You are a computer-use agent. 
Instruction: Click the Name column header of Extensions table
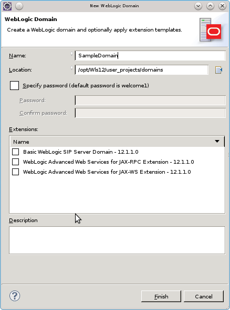pos(117,142)
